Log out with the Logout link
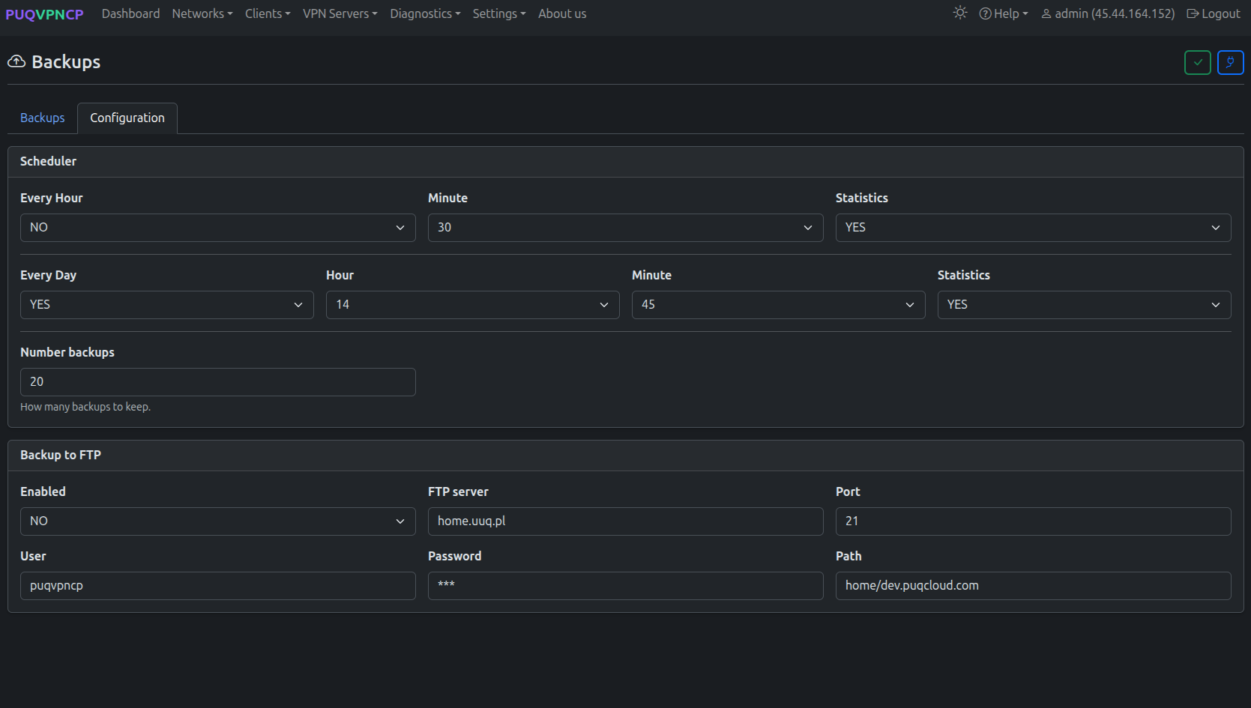 click(x=1214, y=13)
